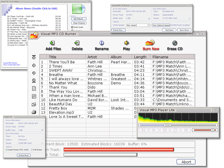Sort the list by Filename column header
224x168 pixels.
(172, 57)
